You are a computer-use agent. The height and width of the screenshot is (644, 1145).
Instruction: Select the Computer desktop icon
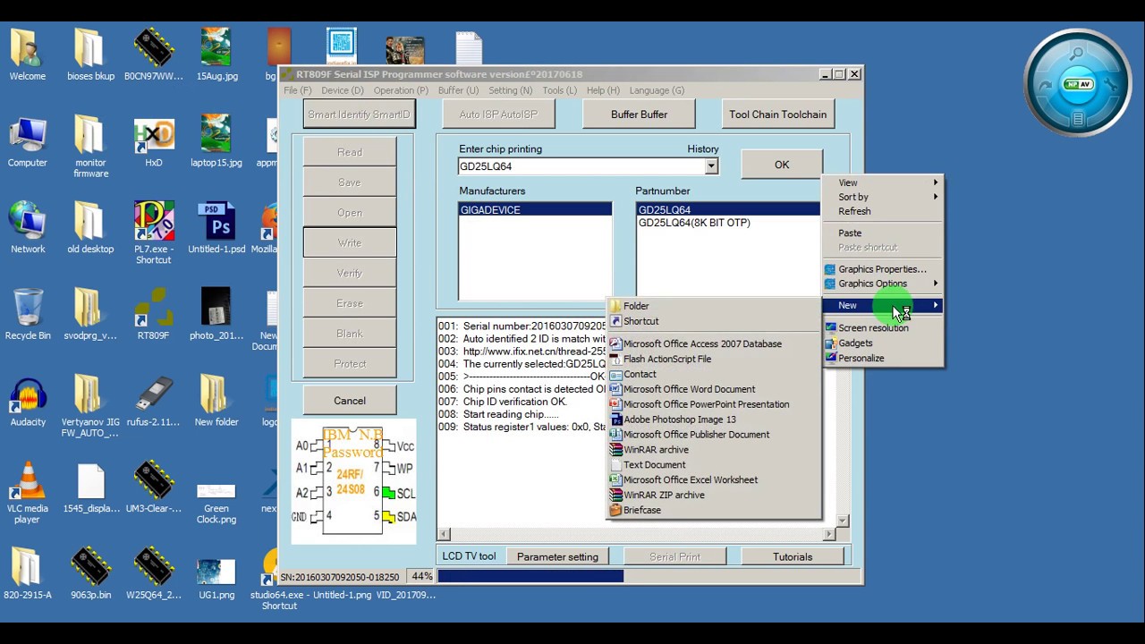pyautogui.click(x=27, y=140)
